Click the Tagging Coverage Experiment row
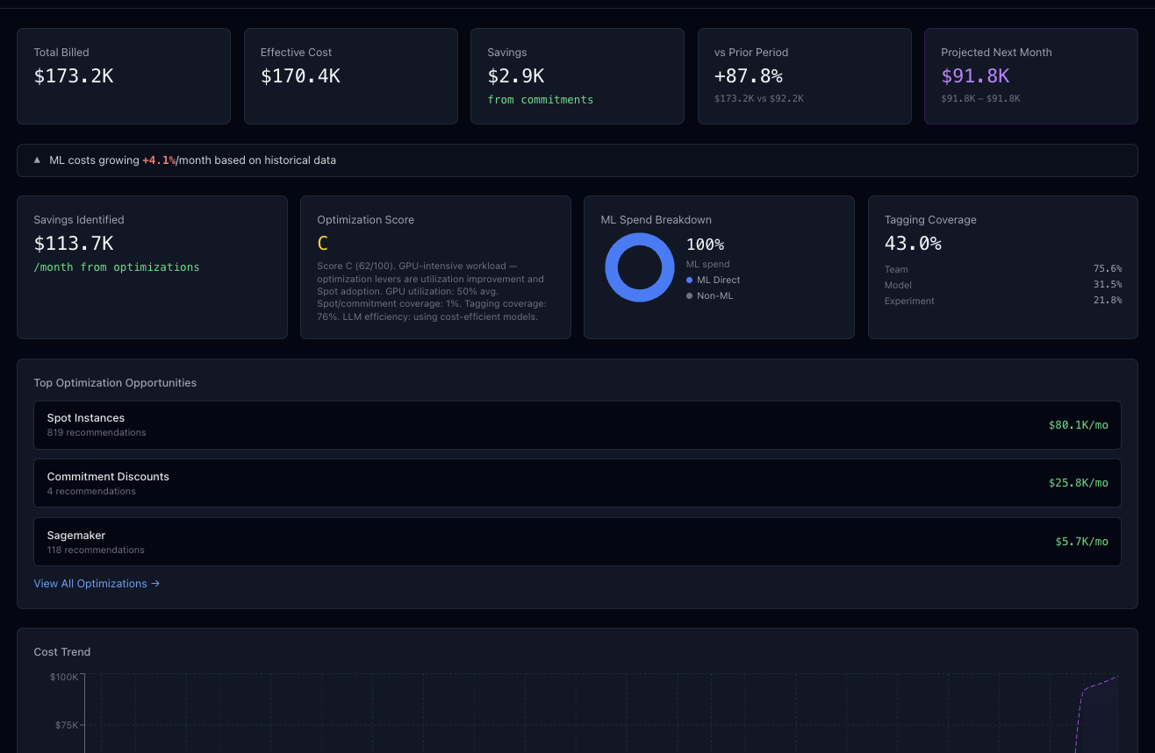Image resolution: width=1155 pixels, height=753 pixels. point(1003,301)
